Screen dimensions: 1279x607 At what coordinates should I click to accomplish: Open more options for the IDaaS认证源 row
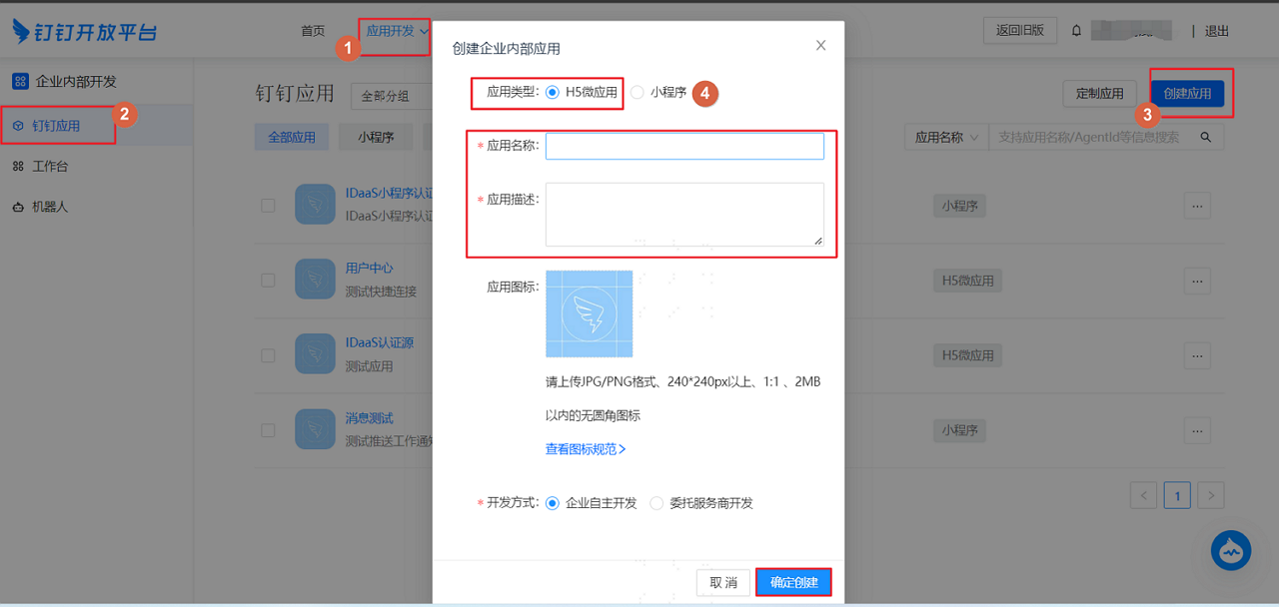pos(1197,355)
